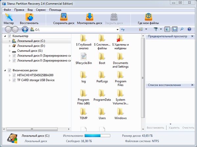Click Сохранить диск toolbar icon
Image resolution: width=197 pixels, height=147 pixels.
click(x=64, y=19)
